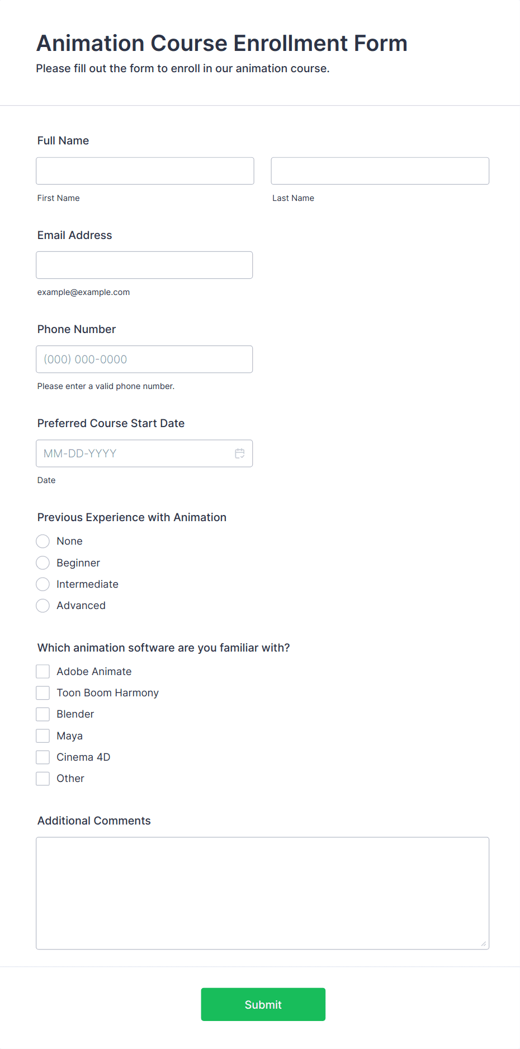Submit the enrollment form
The image size is (520, 1049).
point(263,1004)
